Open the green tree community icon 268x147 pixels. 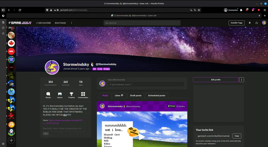pos(11,92)
